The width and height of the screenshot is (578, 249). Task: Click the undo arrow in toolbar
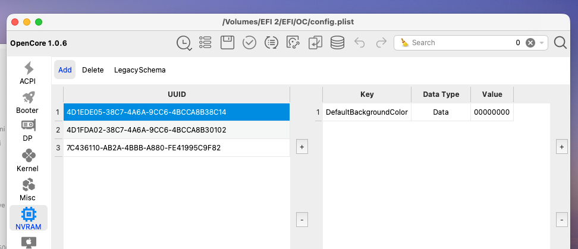coord(359,43)
